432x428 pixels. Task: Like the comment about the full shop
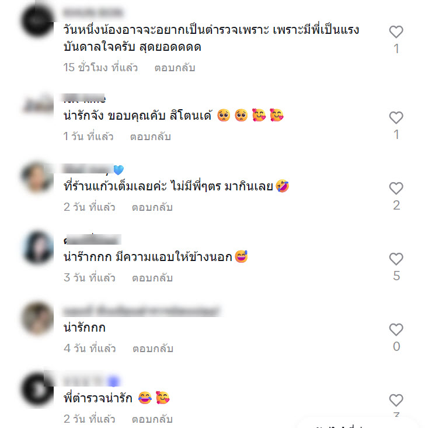(x=396, y=189)
